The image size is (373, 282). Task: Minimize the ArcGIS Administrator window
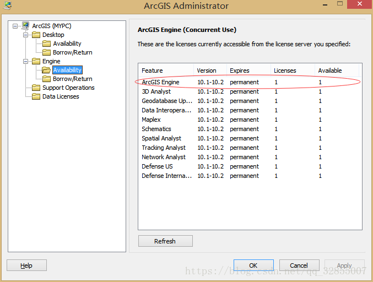coord(325,4)
